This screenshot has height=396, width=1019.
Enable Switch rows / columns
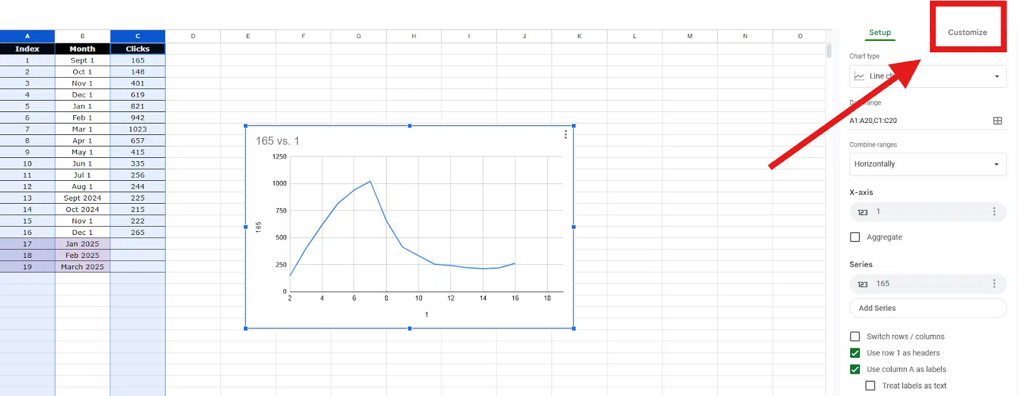855,336
